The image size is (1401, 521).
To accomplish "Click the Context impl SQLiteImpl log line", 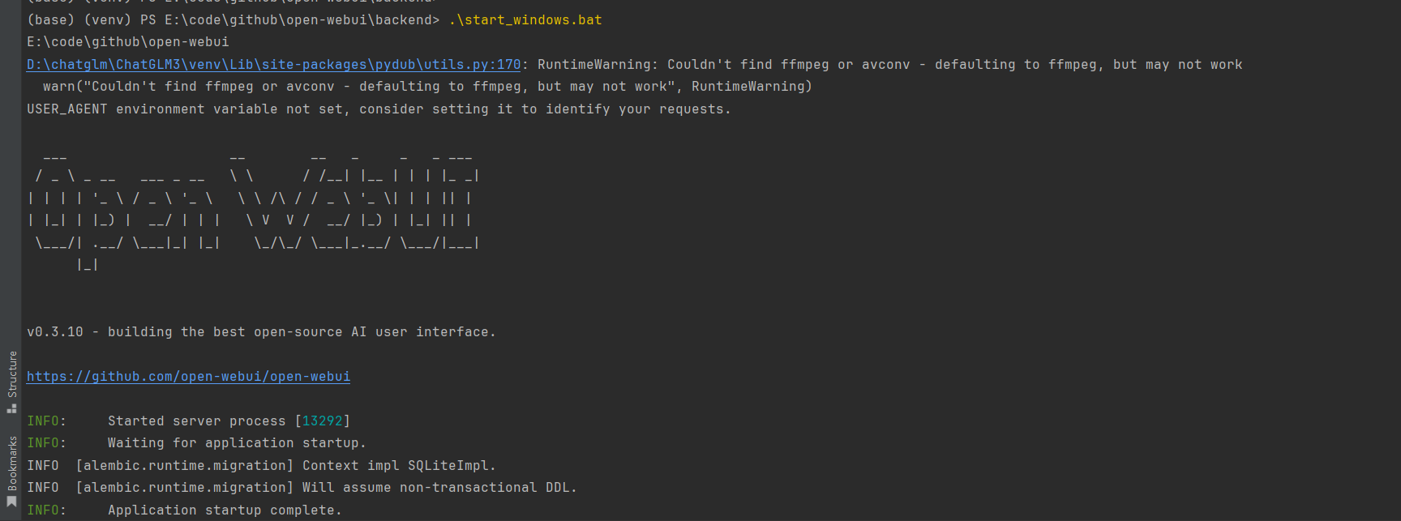I will tap(398, 466).
